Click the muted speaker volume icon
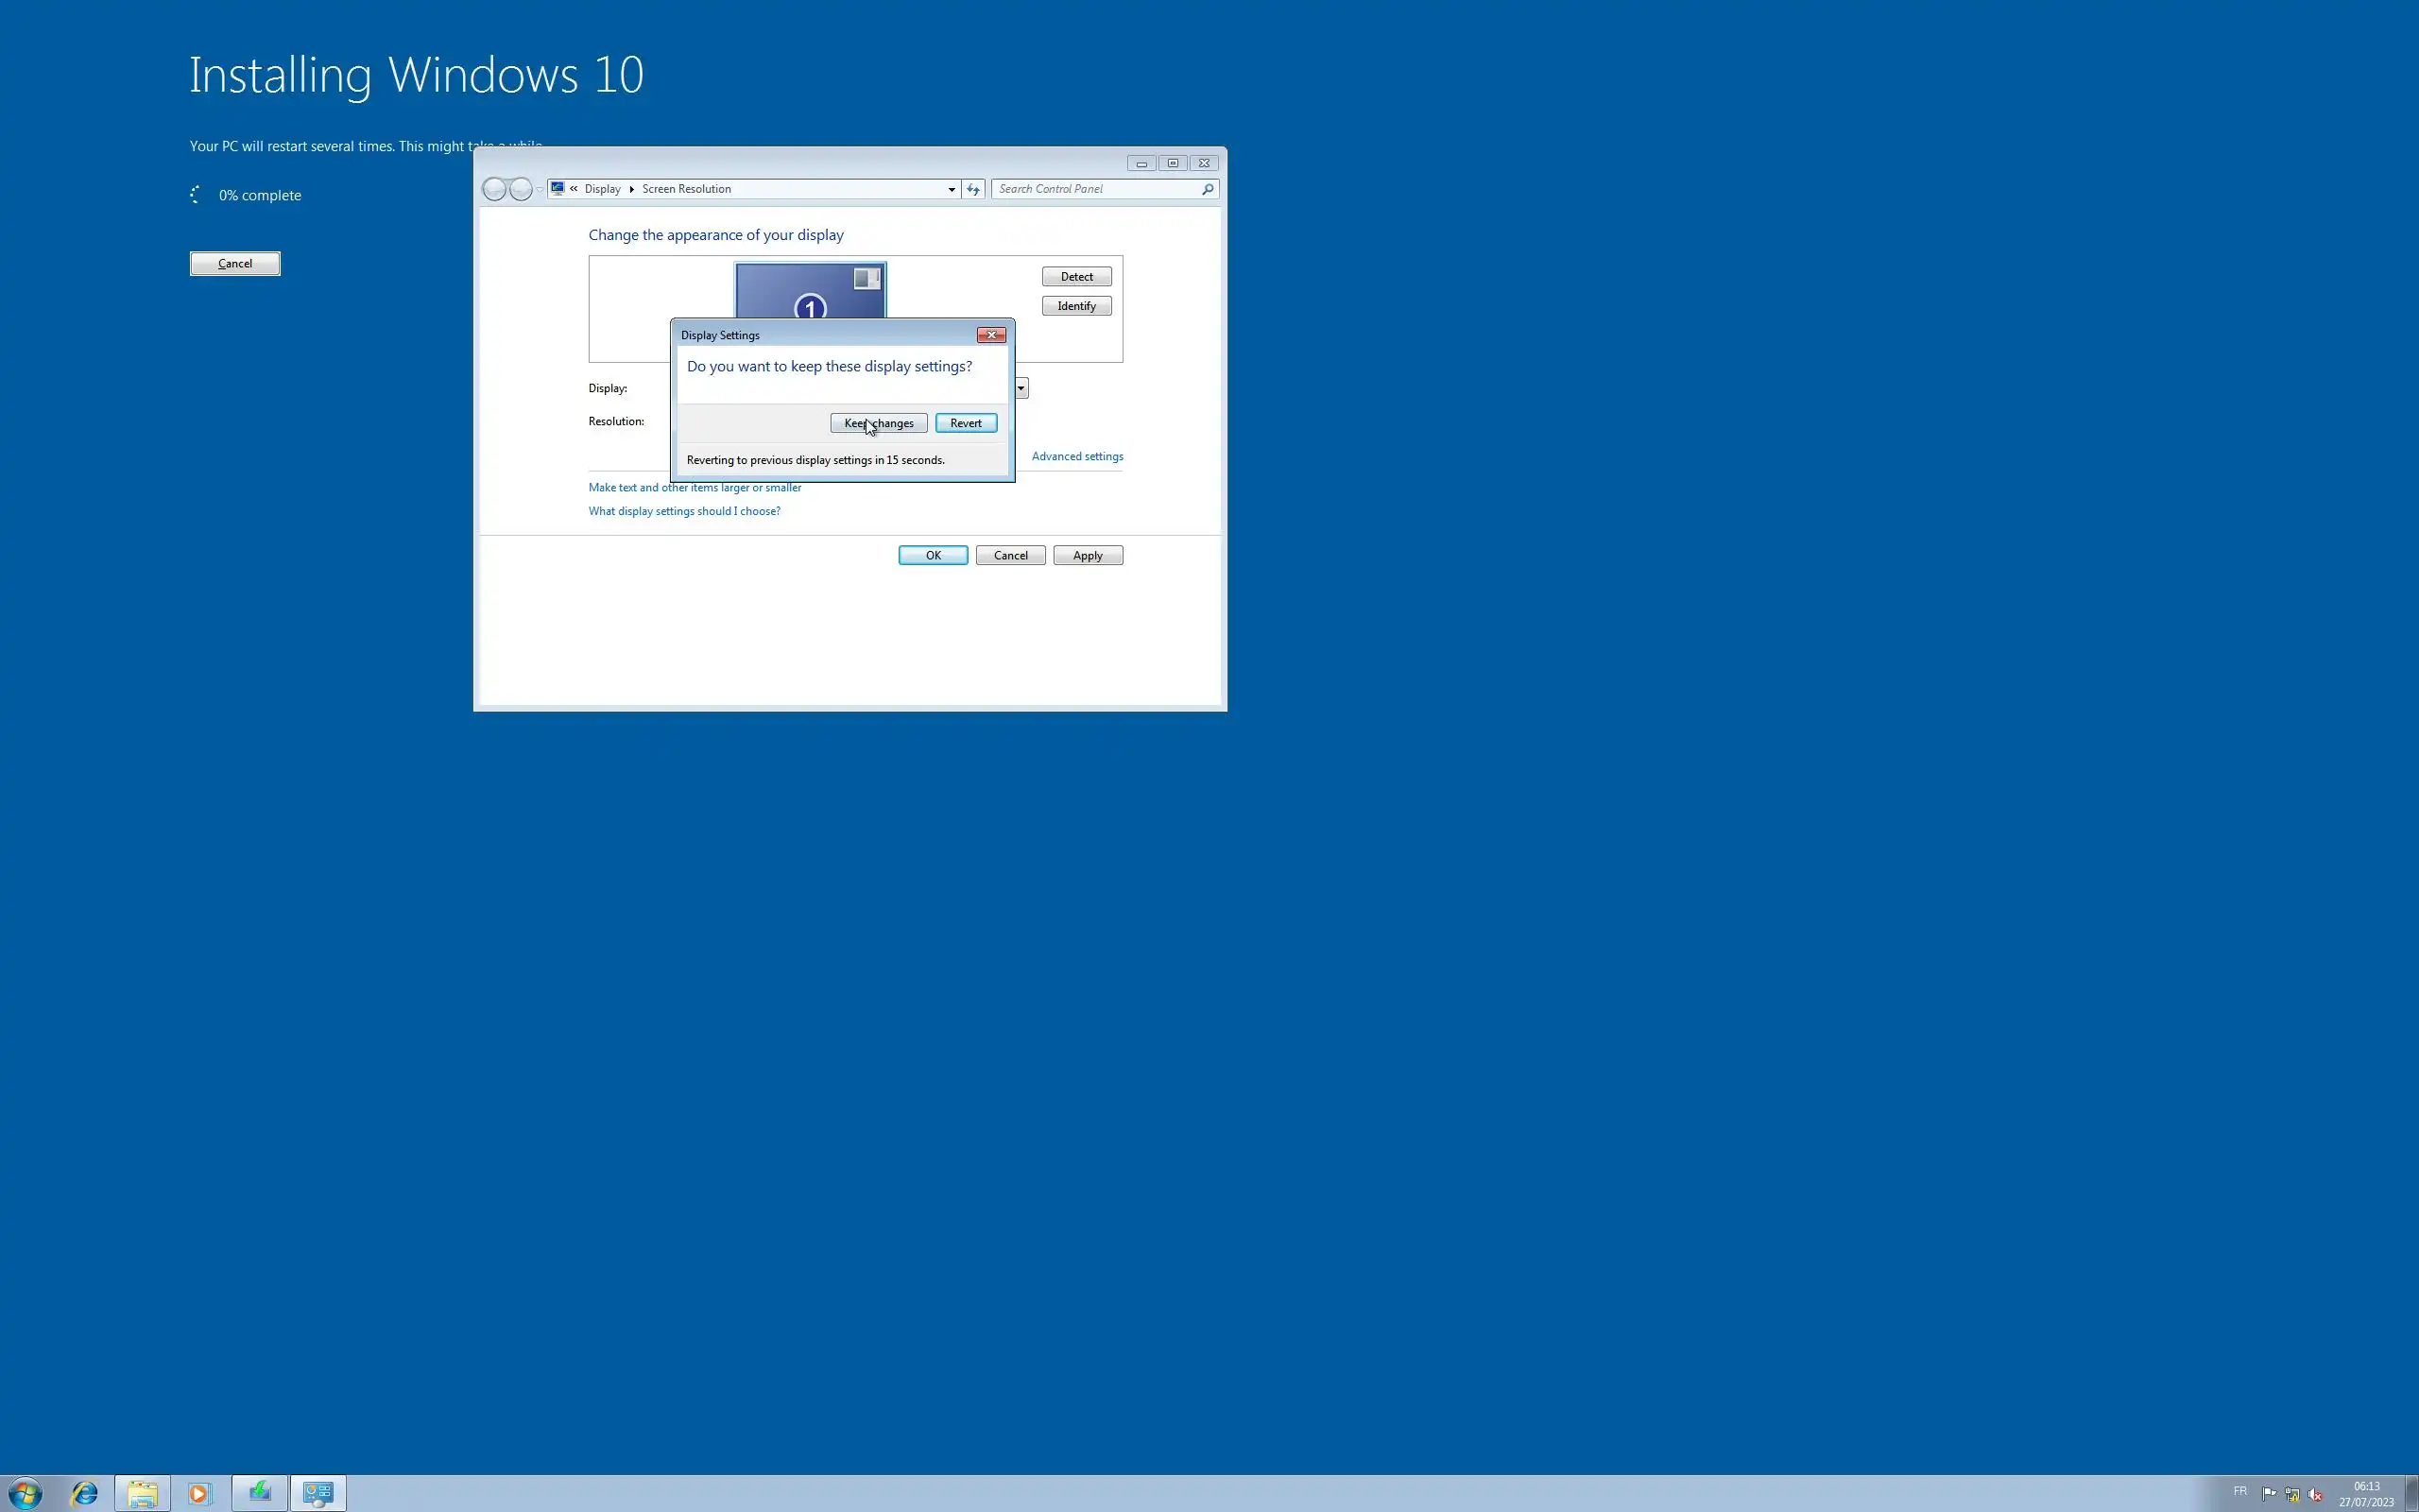This screenshot has width=2419, height=1512. (x=2315, y=1494)
